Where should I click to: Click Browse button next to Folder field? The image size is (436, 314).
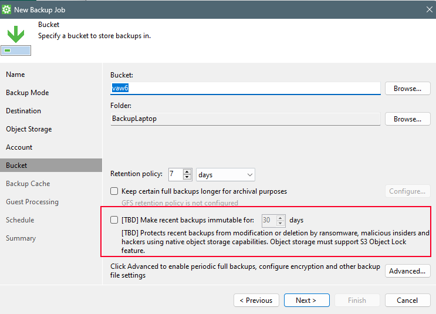(407, 119)
